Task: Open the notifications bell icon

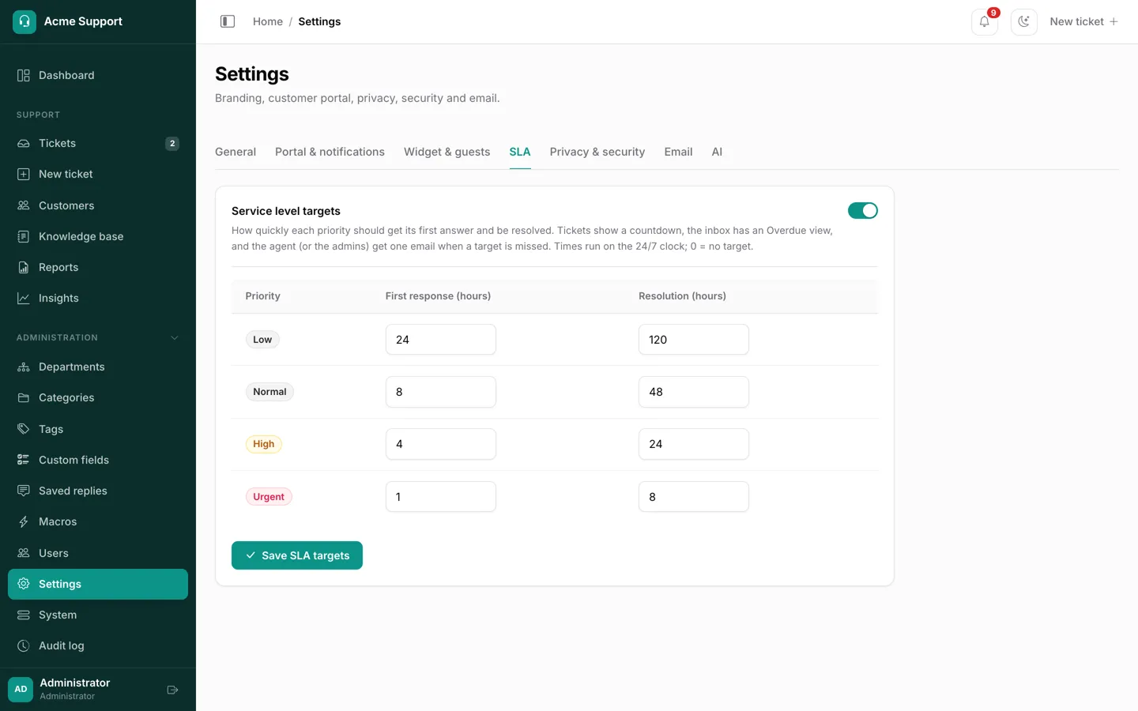Action: tap(985, 22)
